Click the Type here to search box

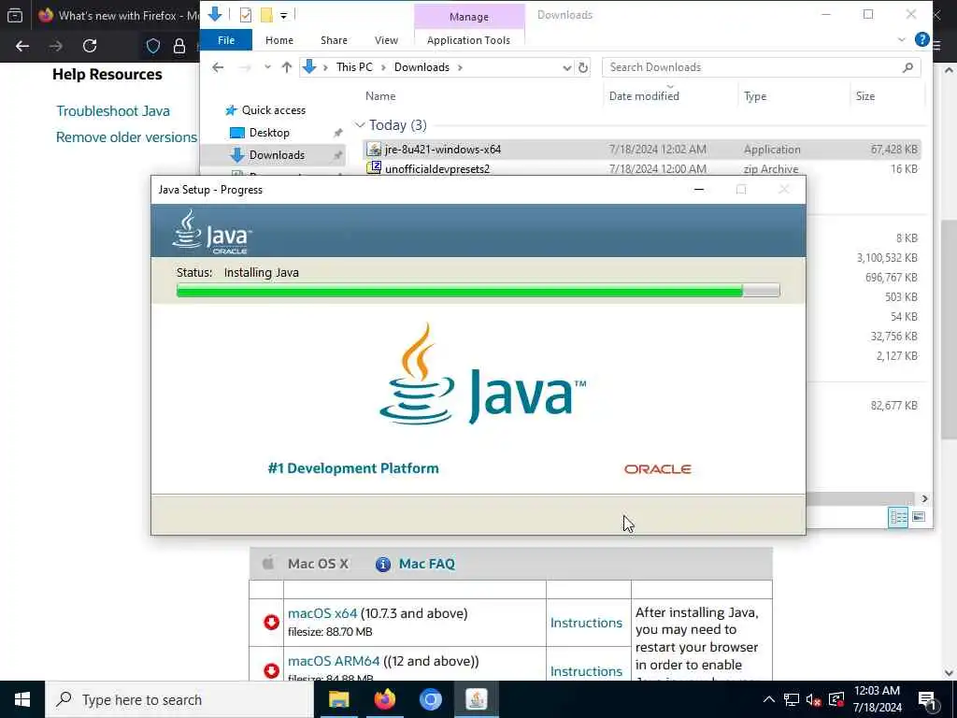[179, 699]
